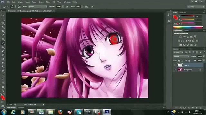206x115 pixels.
Task: Select the Lasso tool
Action: pos(3,23)
